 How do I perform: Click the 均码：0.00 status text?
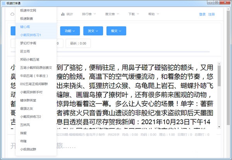coord(148,134)
